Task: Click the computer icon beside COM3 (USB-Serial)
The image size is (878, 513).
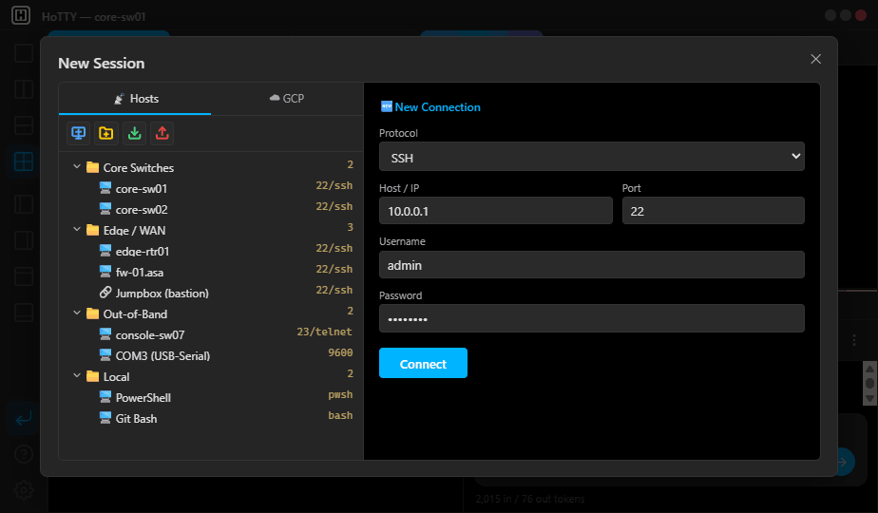Action: click(105, 355)
